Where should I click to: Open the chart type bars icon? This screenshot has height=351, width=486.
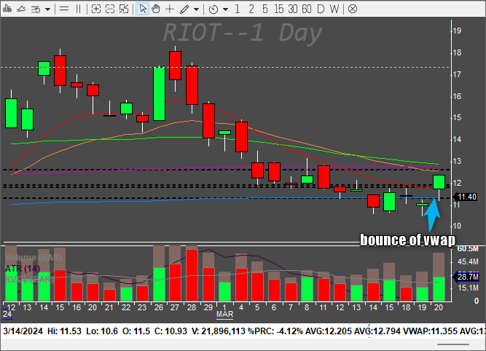(7, 9)
